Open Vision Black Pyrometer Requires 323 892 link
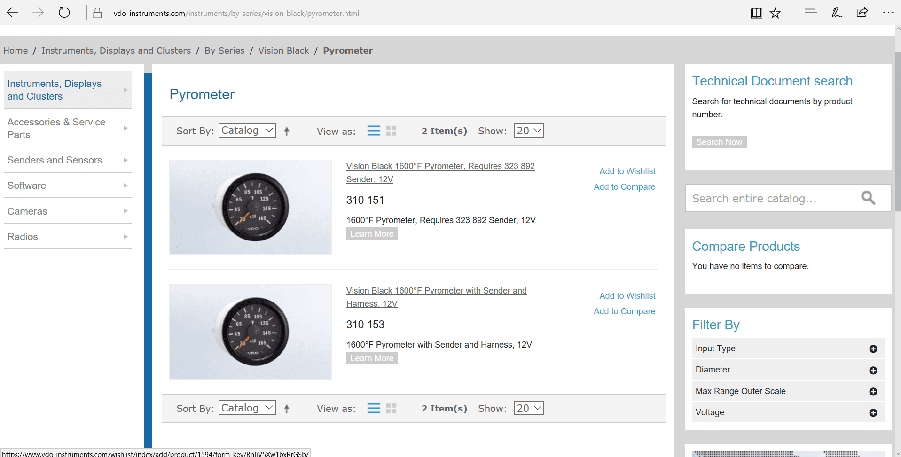Image resolution: width=901 pixels, height=457 pixels. (x=440, y=173)
